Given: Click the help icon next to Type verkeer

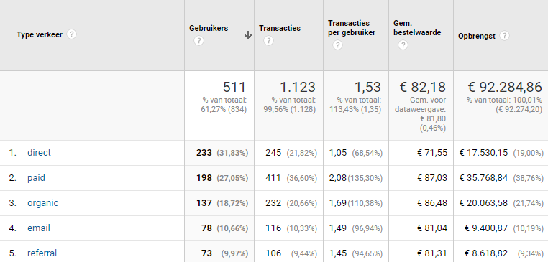Looking at the screenshot, I should click(72, 34).
